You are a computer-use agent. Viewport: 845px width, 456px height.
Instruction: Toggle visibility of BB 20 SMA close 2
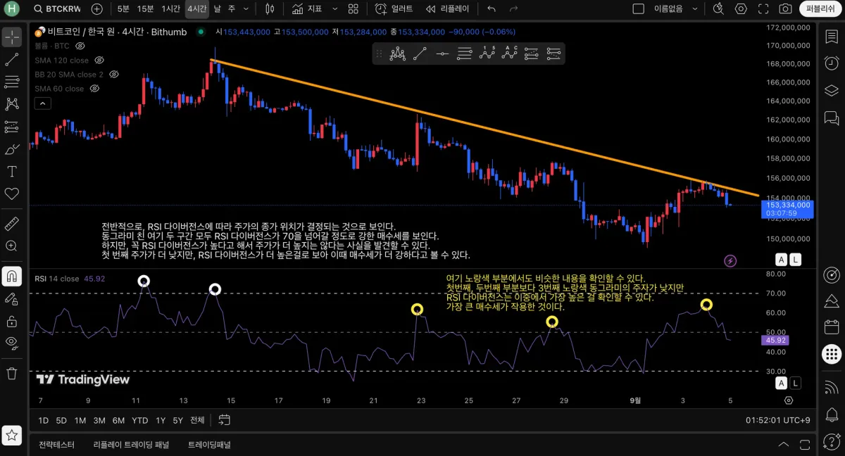pos(114,75)
